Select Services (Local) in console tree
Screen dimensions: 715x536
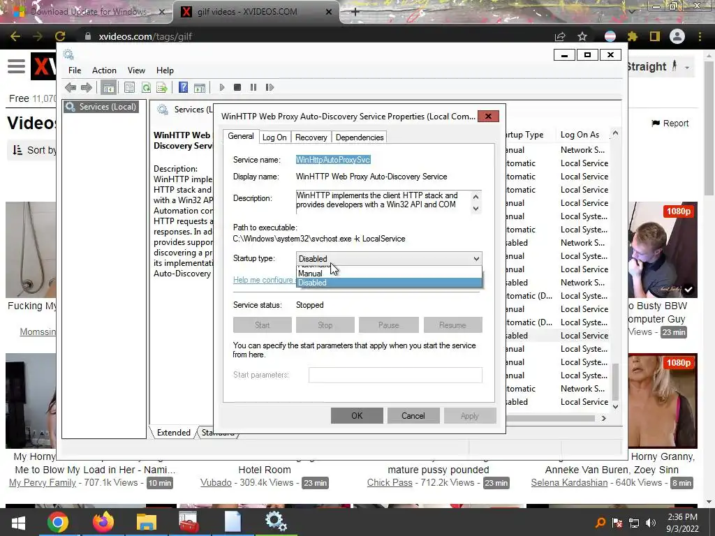(101, 107)
